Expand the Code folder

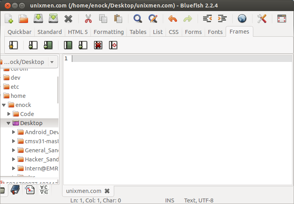pyautogui.click(x=9, y=114)
